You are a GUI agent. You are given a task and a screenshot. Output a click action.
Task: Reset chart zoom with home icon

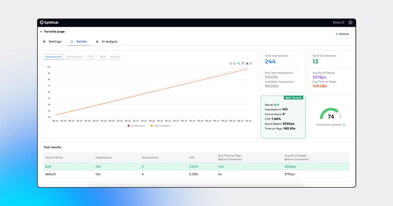247,64
